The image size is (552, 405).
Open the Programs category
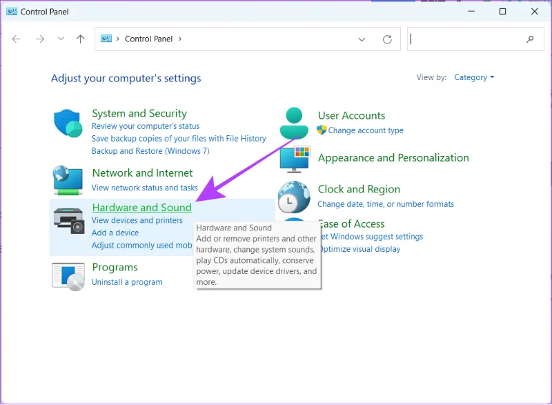pos(115,268)
